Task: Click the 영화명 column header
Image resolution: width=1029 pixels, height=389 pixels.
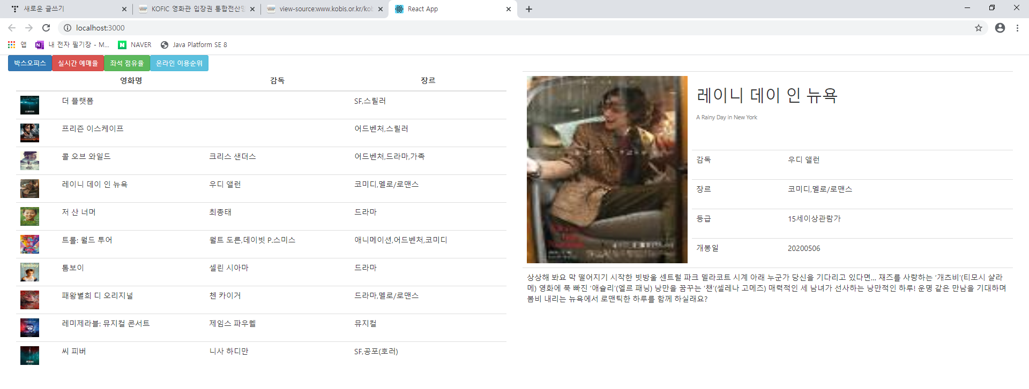Action: (x=131, y=81)
